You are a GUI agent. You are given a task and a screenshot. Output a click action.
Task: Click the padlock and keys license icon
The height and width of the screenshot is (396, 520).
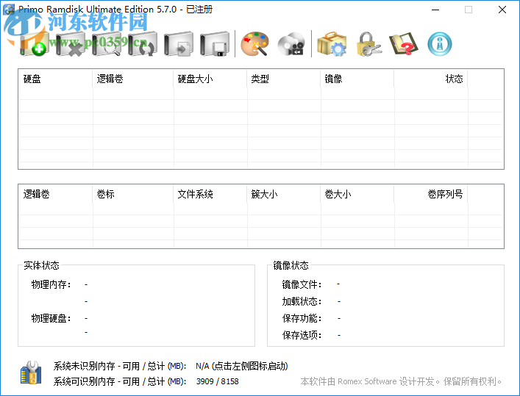(368, 44)
